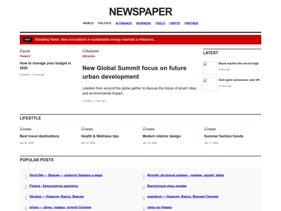Open 'Health & Wellness tips' article
The width and height of the screenshot is (281, 211).
100,136
